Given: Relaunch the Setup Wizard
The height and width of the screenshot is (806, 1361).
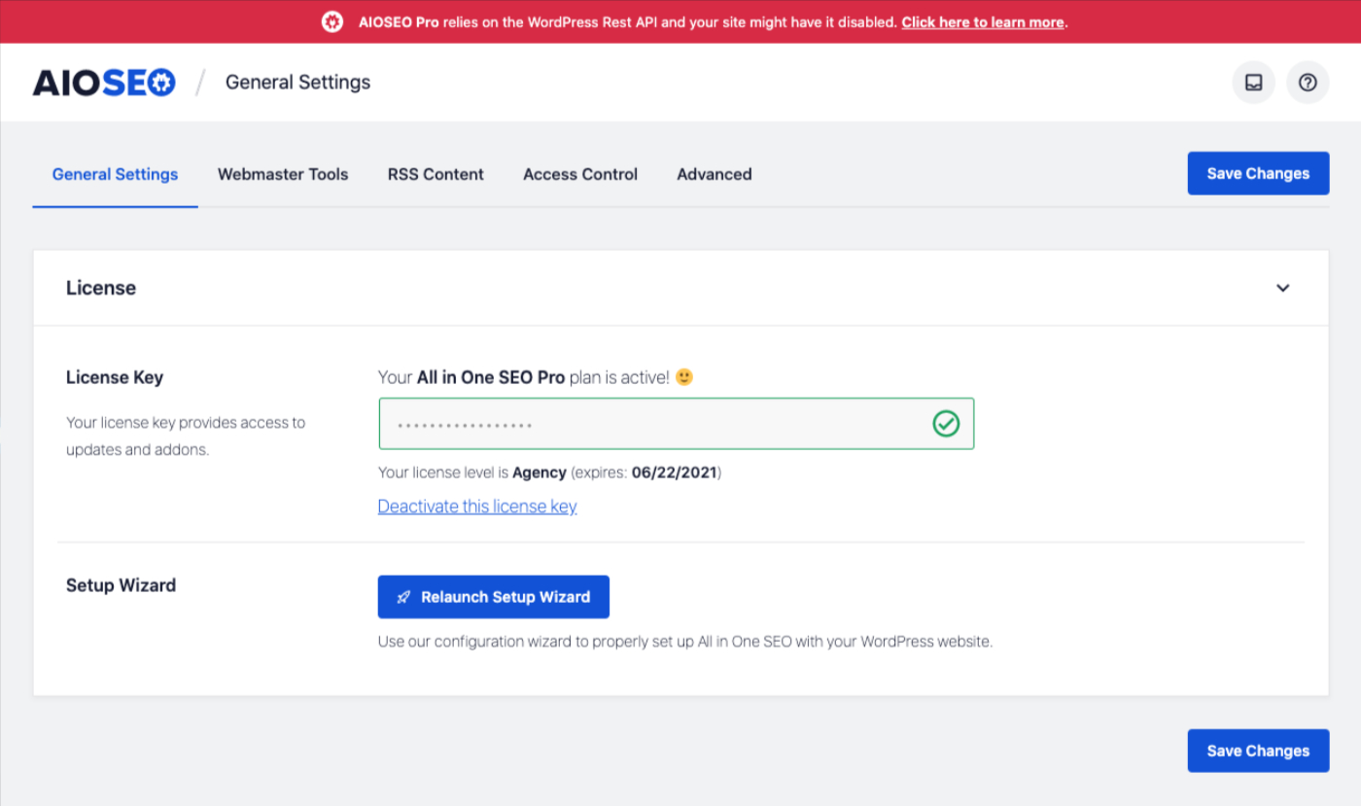Looking at the screenshot, I should point(494,597).
